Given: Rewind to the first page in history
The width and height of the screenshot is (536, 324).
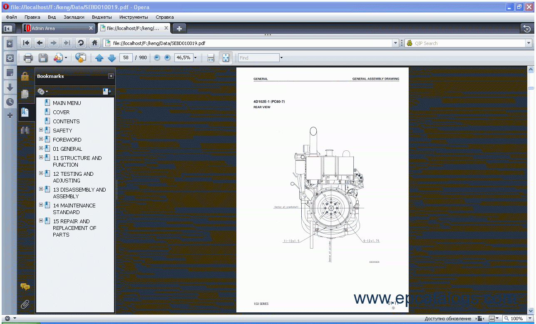Looking at the screenshot, I should coord(26,43).
